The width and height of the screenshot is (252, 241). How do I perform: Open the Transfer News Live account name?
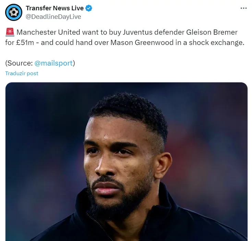(55, 8)
